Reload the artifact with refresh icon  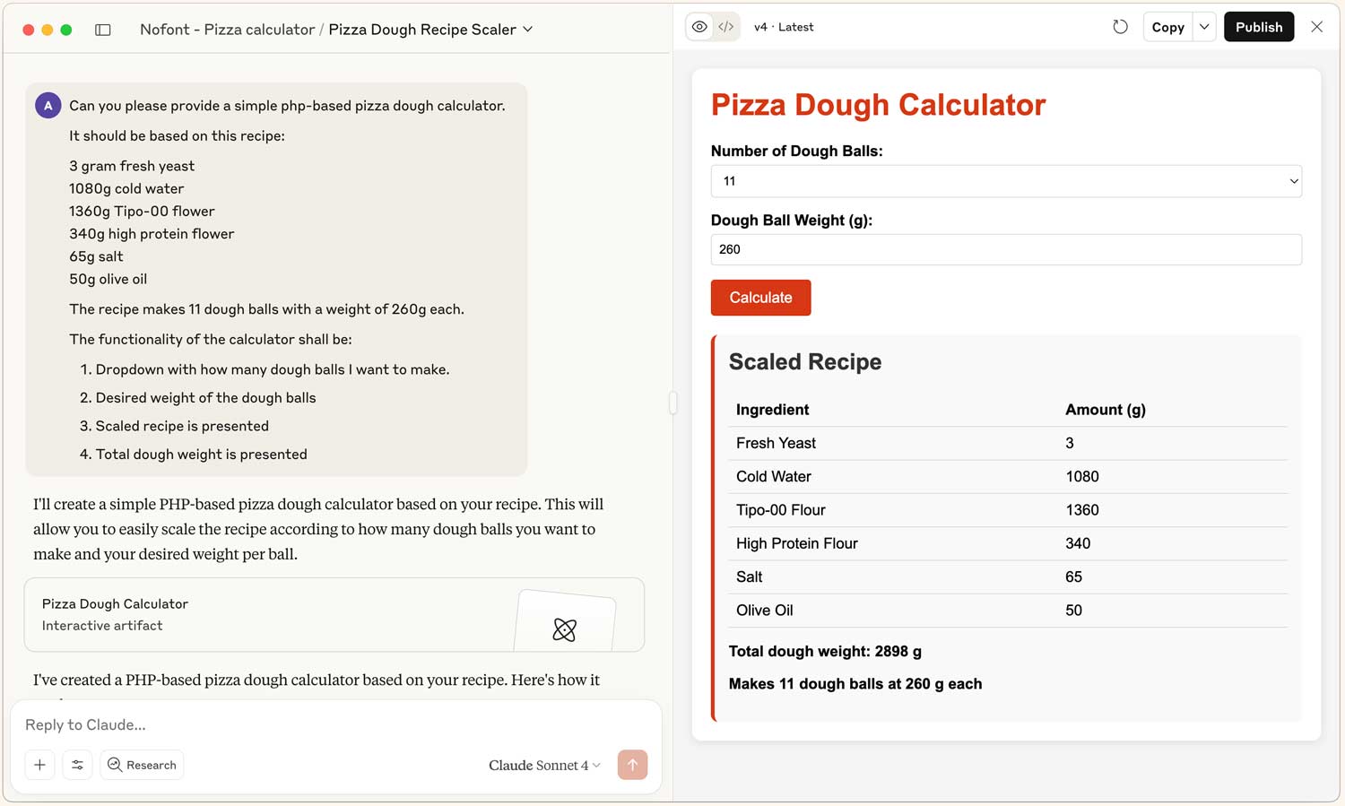click(1120, 27)
